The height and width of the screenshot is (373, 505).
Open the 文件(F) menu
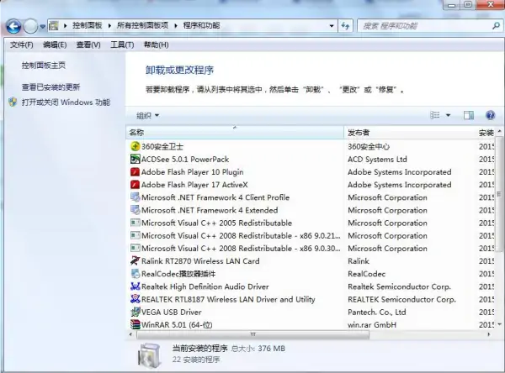pyautogui.click(x=22, y=45)
